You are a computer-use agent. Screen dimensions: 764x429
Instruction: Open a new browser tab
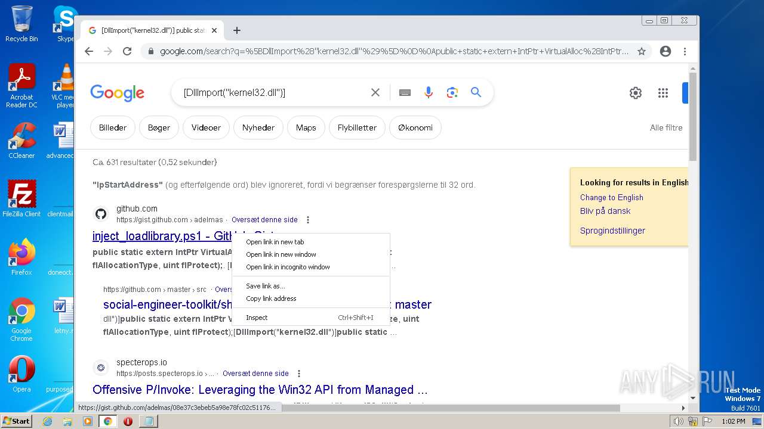click(237, 30)
